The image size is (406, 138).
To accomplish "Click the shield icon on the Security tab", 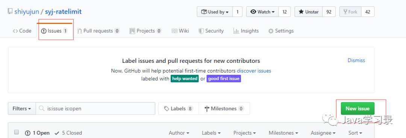I will 201,31.
